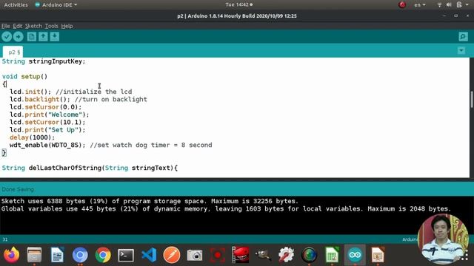Image resolution: width=474 pixels, height=266 pixels.
Task: Open the dark round lens dock icon
Action: pos(309,255)
